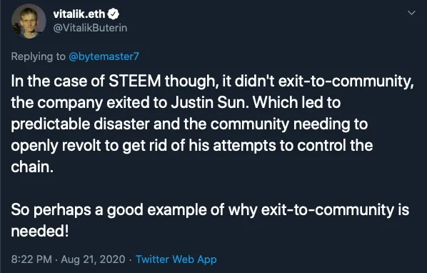Screen dimensions: 427x273
Task: Open the @bytemaster7 mention link
Action: coord(104,56)
